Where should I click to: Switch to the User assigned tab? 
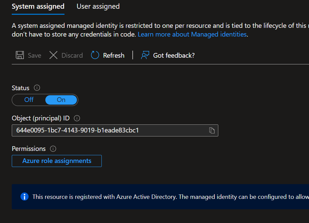coord(98,6)
